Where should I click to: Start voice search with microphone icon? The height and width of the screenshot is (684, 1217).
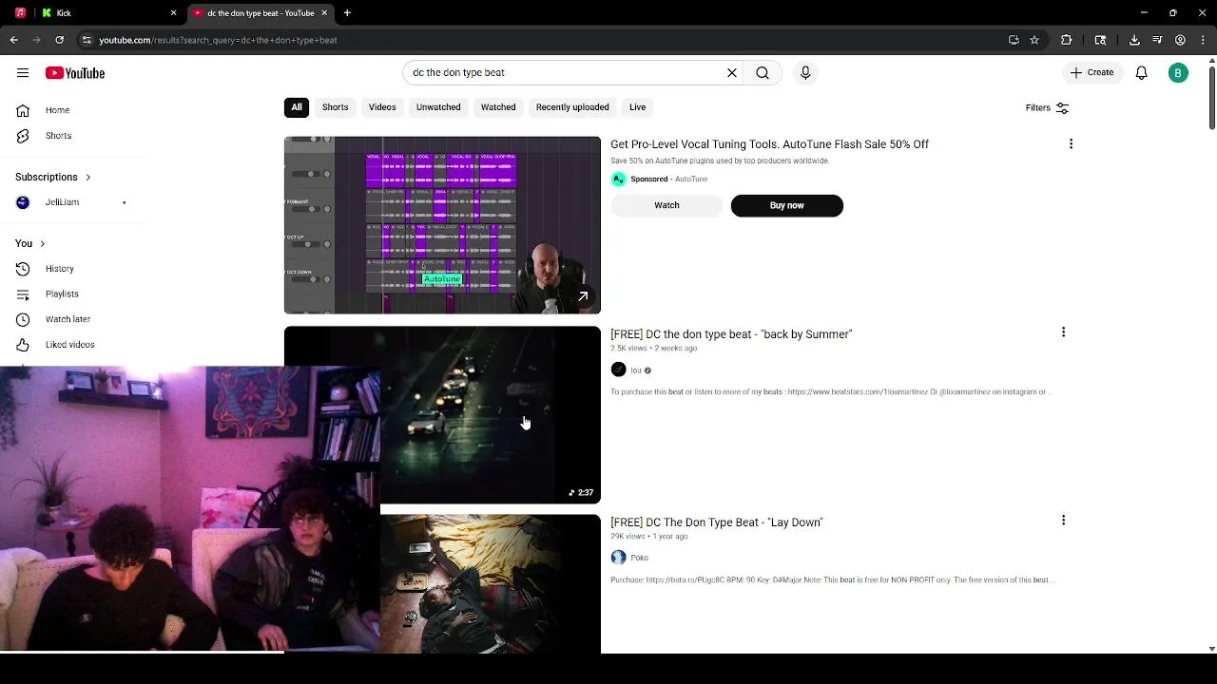click(805, 72)
